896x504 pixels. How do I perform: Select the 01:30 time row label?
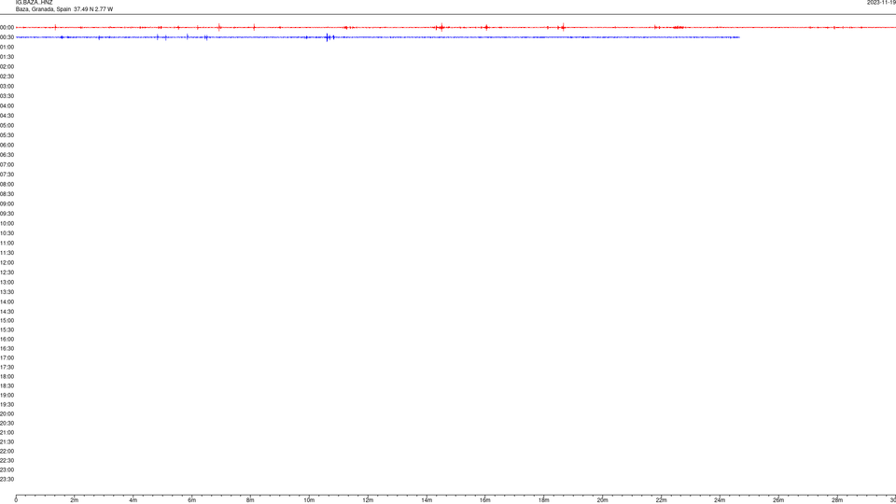coord(7,57)
